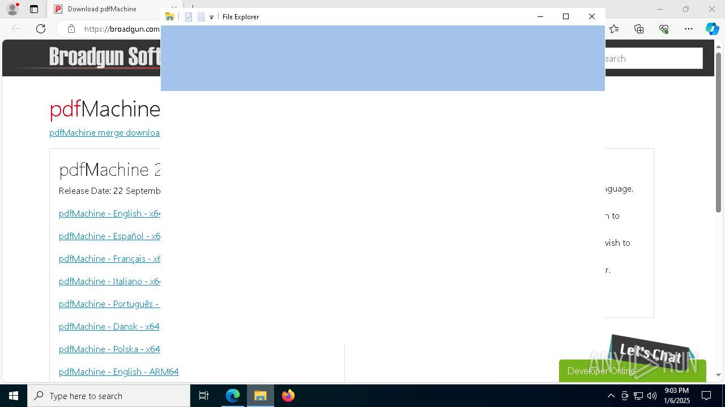Viewport: 725px width, 407px height.
Task: Download pdfMachine - Dansk - x64
Action: coord(109,327)
